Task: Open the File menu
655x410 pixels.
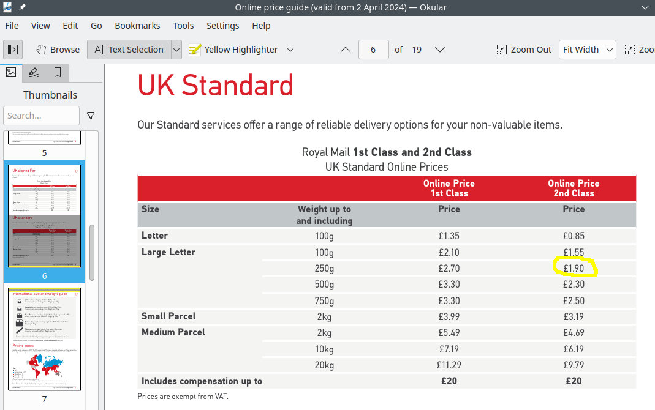Action: [x=12, y=26]
